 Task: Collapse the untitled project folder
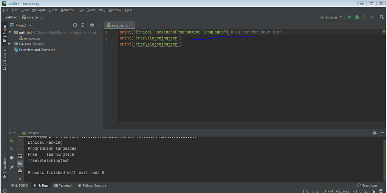(10, 32)
